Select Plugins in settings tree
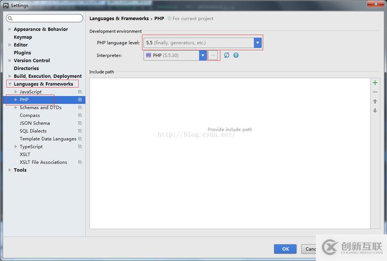Viewport: 387px width, 261px height. [x=22, y=53]
